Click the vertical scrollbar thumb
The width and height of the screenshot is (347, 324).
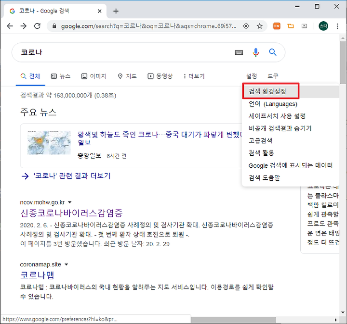coord(343,62)
